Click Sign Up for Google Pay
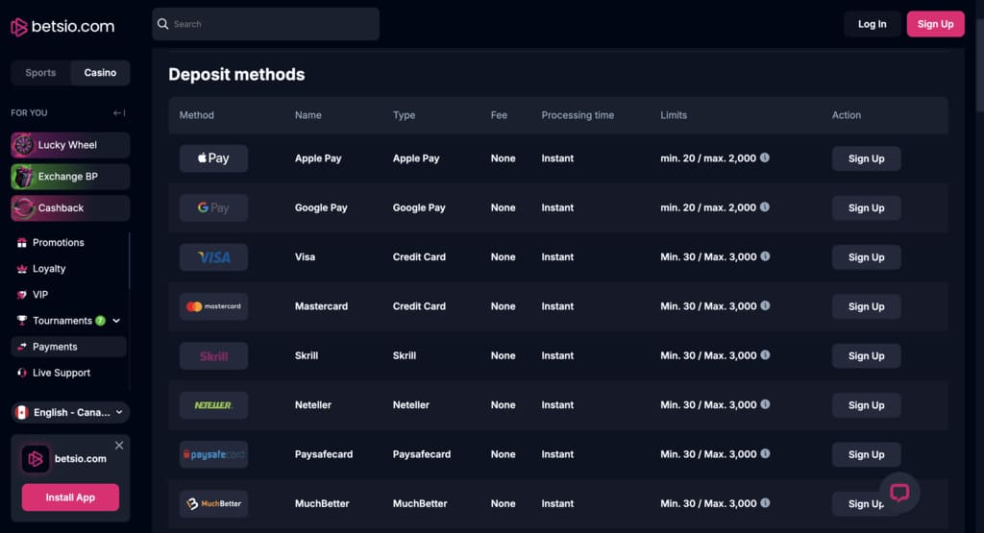This screenshot has height=533, width=984. click(x=867, y=208)
